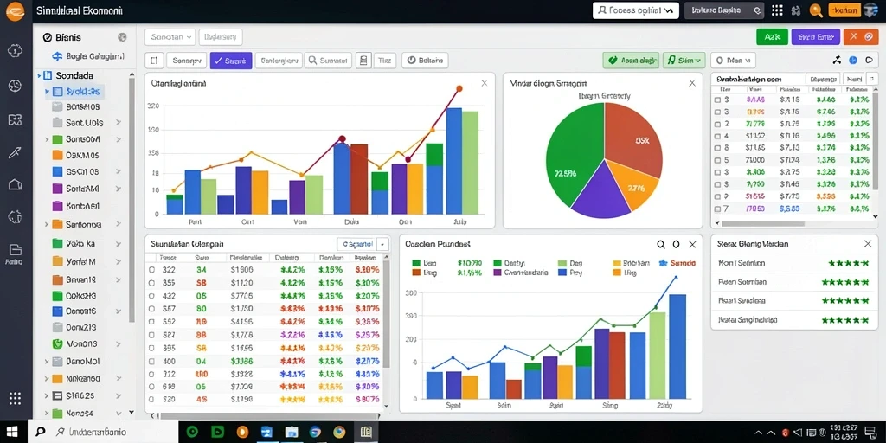Open the grid launcher icon at sidebar bottom
The height and width of the screenshot is (443, 886).
tap(16, 398)
